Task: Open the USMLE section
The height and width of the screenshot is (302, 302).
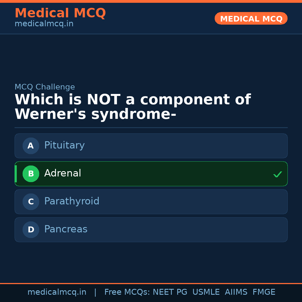Action: pyautogui.click(x=206, y=292)
